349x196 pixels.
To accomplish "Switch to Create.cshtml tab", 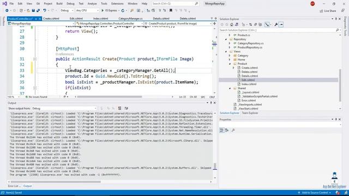I will click(x=51, y=19).
